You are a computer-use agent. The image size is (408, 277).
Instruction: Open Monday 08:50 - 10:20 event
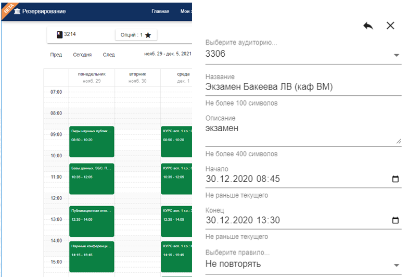92,141
